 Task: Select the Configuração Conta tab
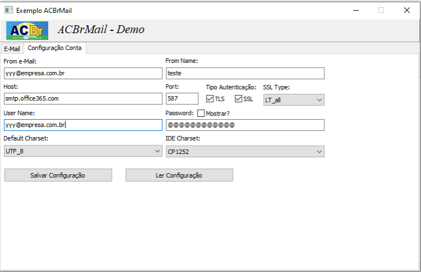[x=55, y=48]
